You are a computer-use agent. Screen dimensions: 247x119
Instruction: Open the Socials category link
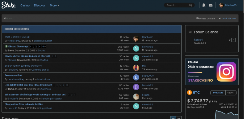tap(42, 51)
